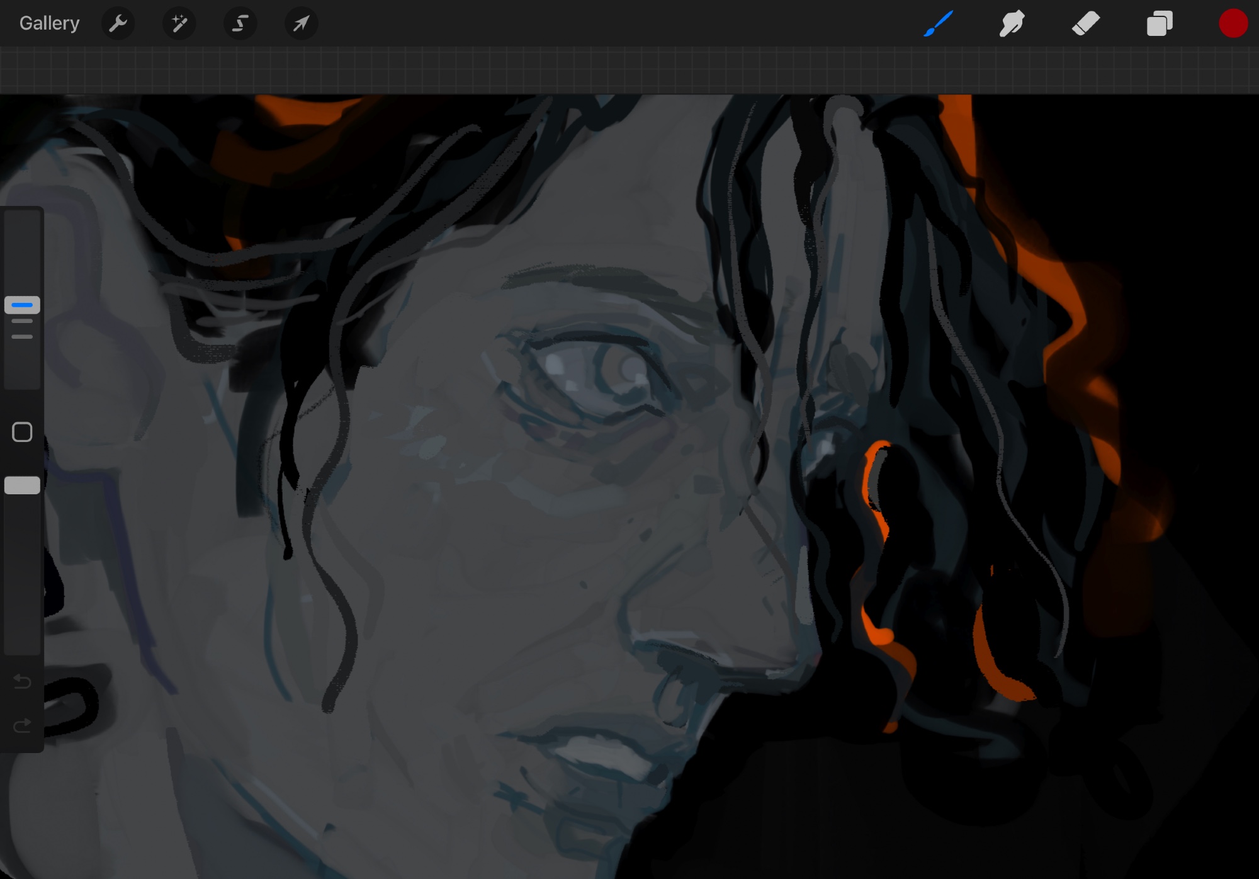Redo the stroke with sidebar redo arrow
1259x879 pixels.
click(22, 726)
